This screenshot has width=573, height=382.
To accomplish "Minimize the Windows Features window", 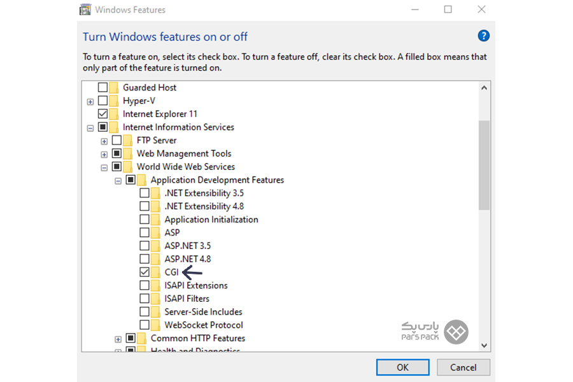I will click(414, 10).
